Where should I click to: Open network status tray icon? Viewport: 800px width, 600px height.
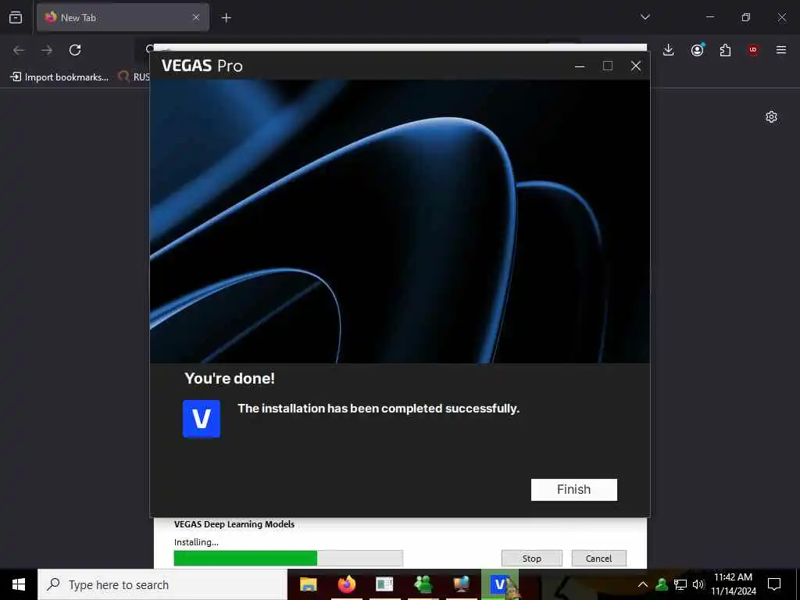coord(680,584)
